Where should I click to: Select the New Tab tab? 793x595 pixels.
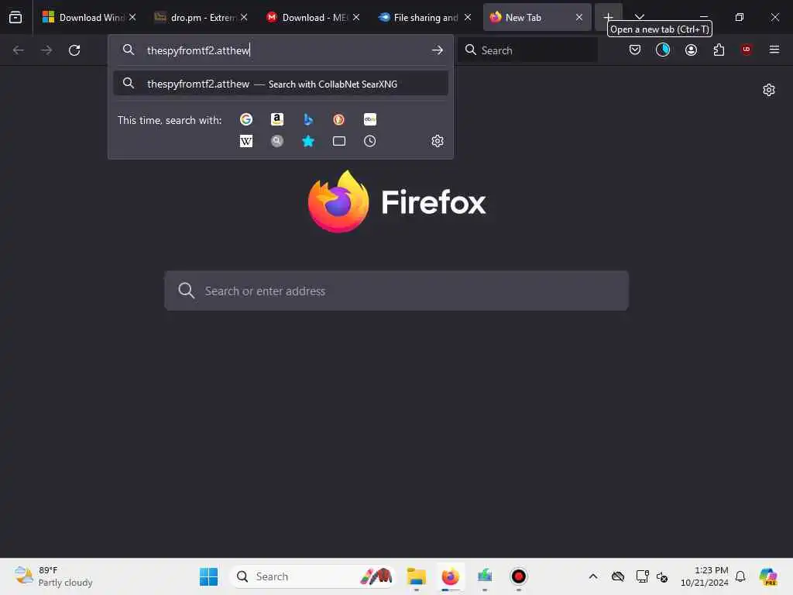[536, 17]
